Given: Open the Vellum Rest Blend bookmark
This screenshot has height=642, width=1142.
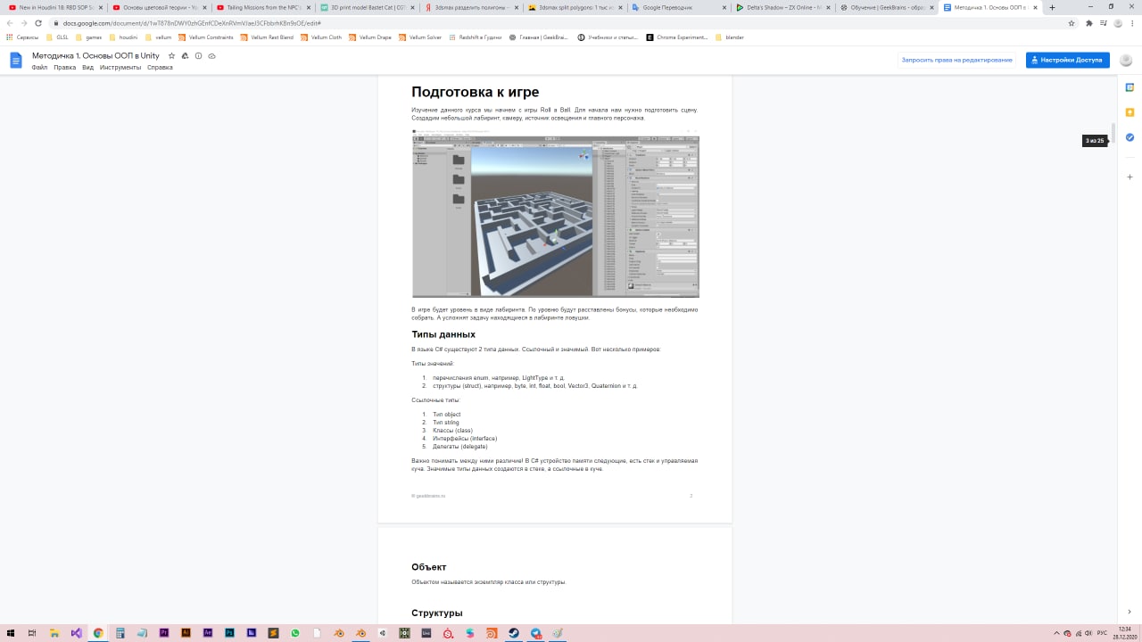Looking at the screenshot, I should click(x=267, y=37).
